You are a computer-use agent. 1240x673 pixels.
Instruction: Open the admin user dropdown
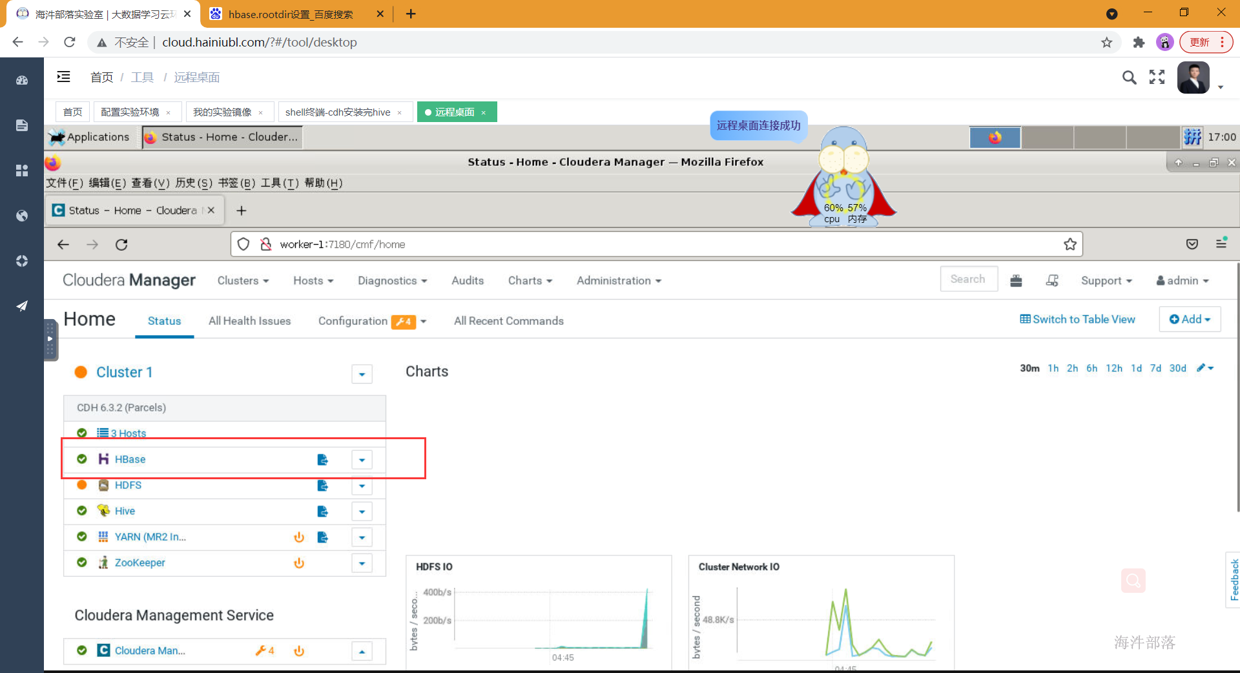1182,280
